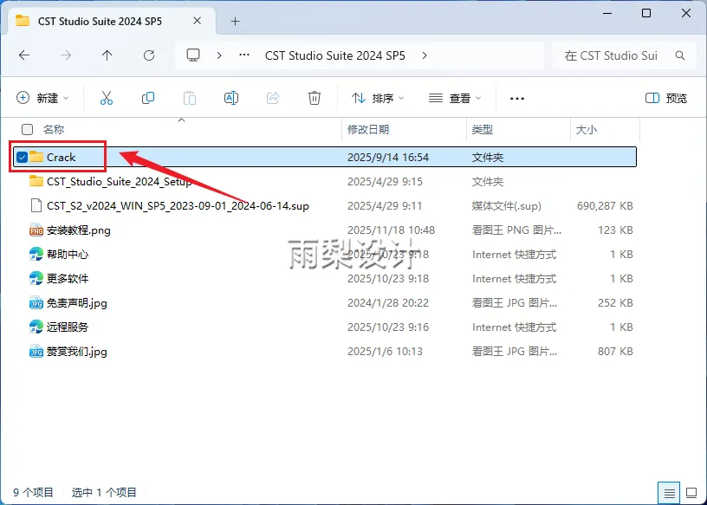This screenshot has height=505, width=707.
Task: Select the 远程服务 name text
Action: [68, 327]
